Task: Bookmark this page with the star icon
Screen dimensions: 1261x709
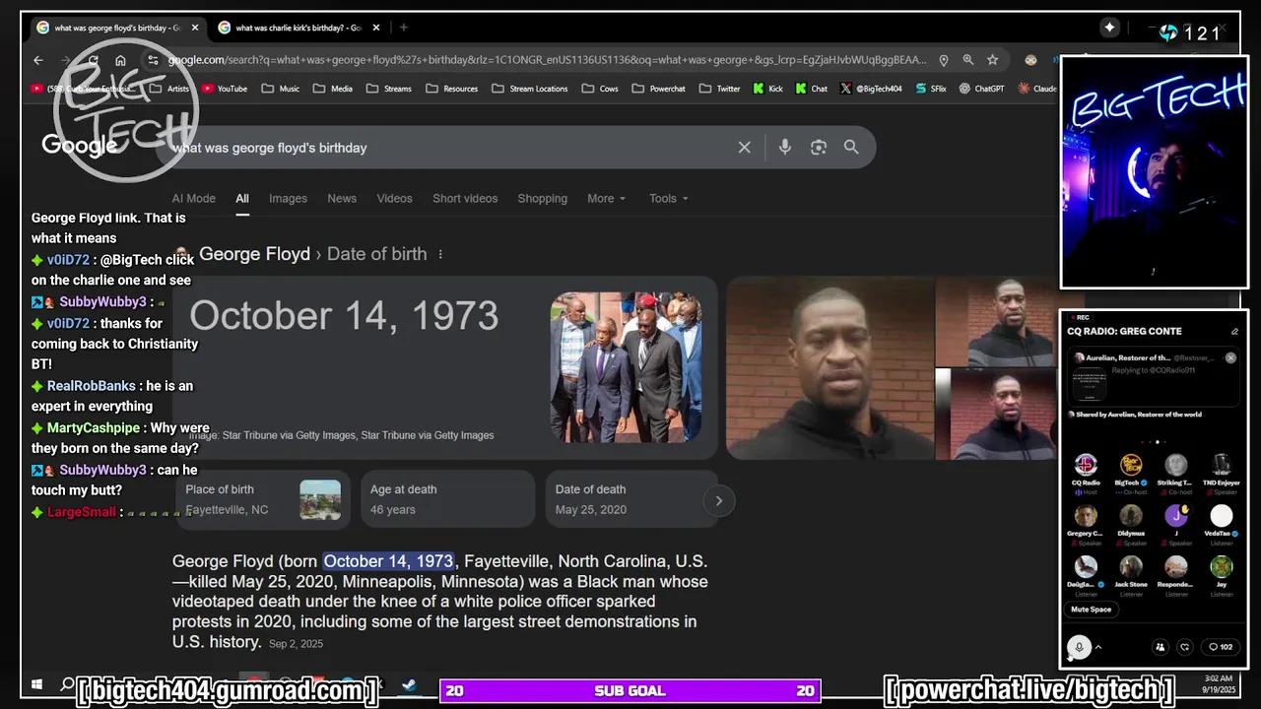Action: click(x=992, y=60)
